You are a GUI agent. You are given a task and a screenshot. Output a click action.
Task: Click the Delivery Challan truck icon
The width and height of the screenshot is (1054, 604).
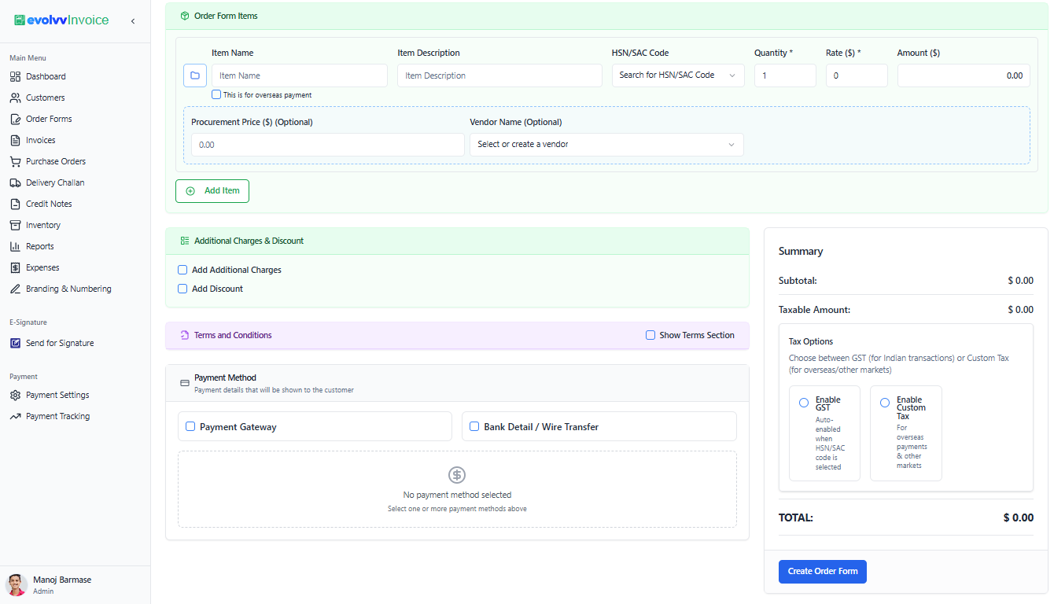pos(15,182)
